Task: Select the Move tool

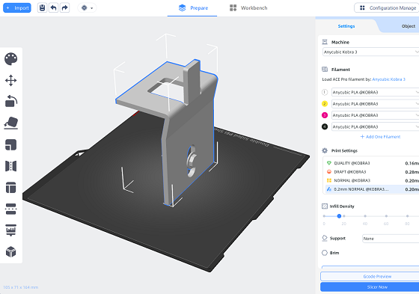Action: point(11,80)
